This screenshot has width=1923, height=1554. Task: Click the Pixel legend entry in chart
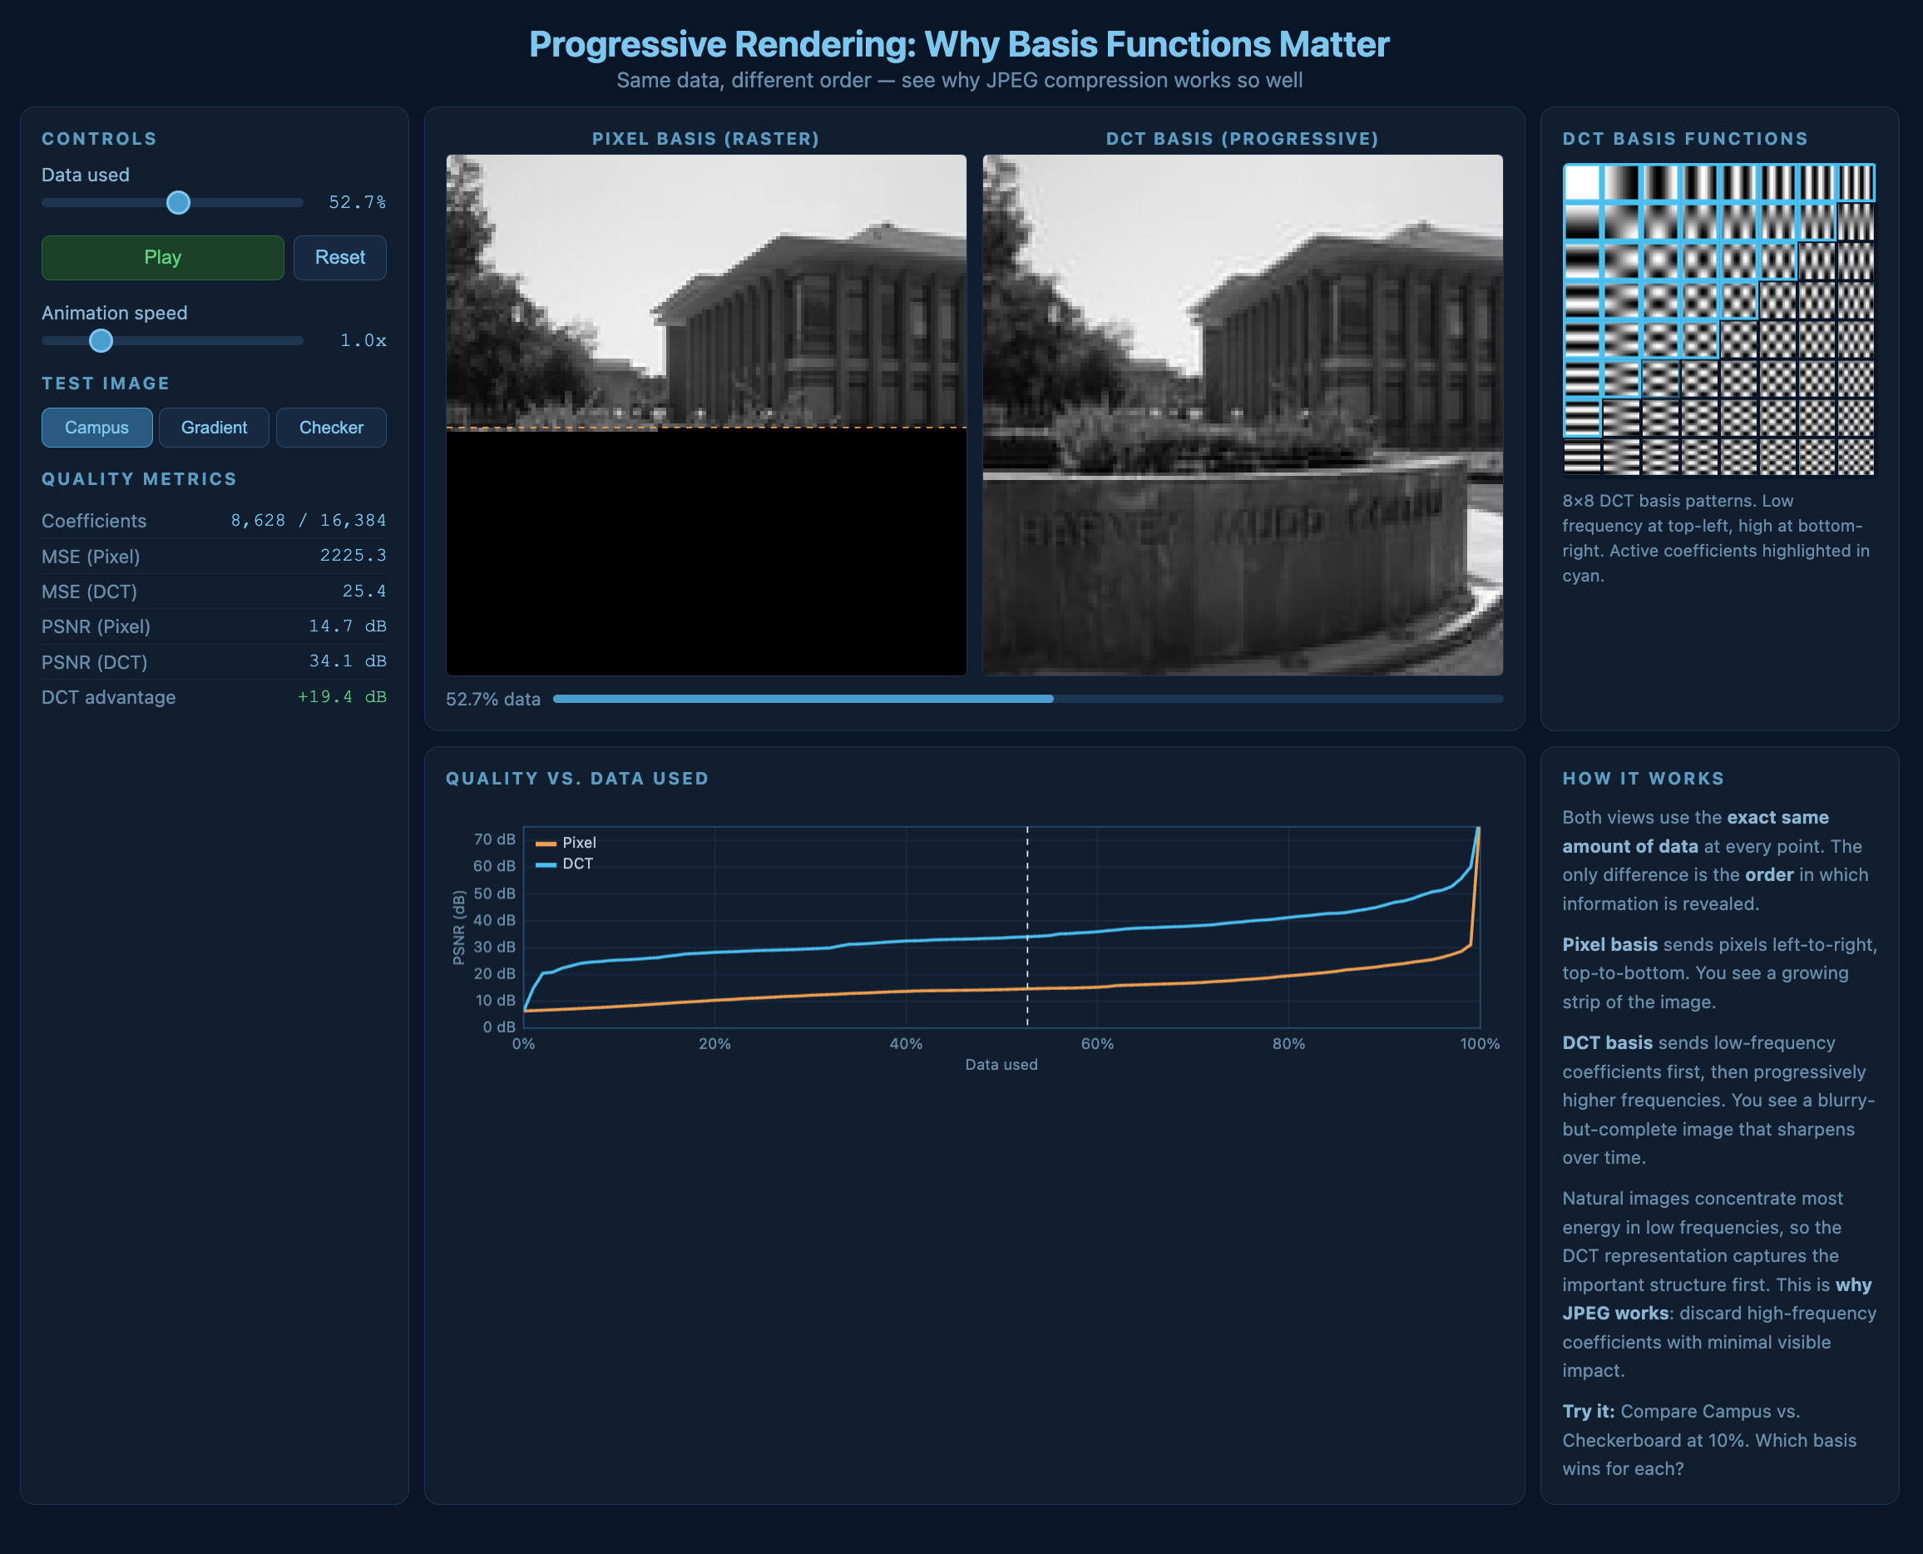pos(566,843)
